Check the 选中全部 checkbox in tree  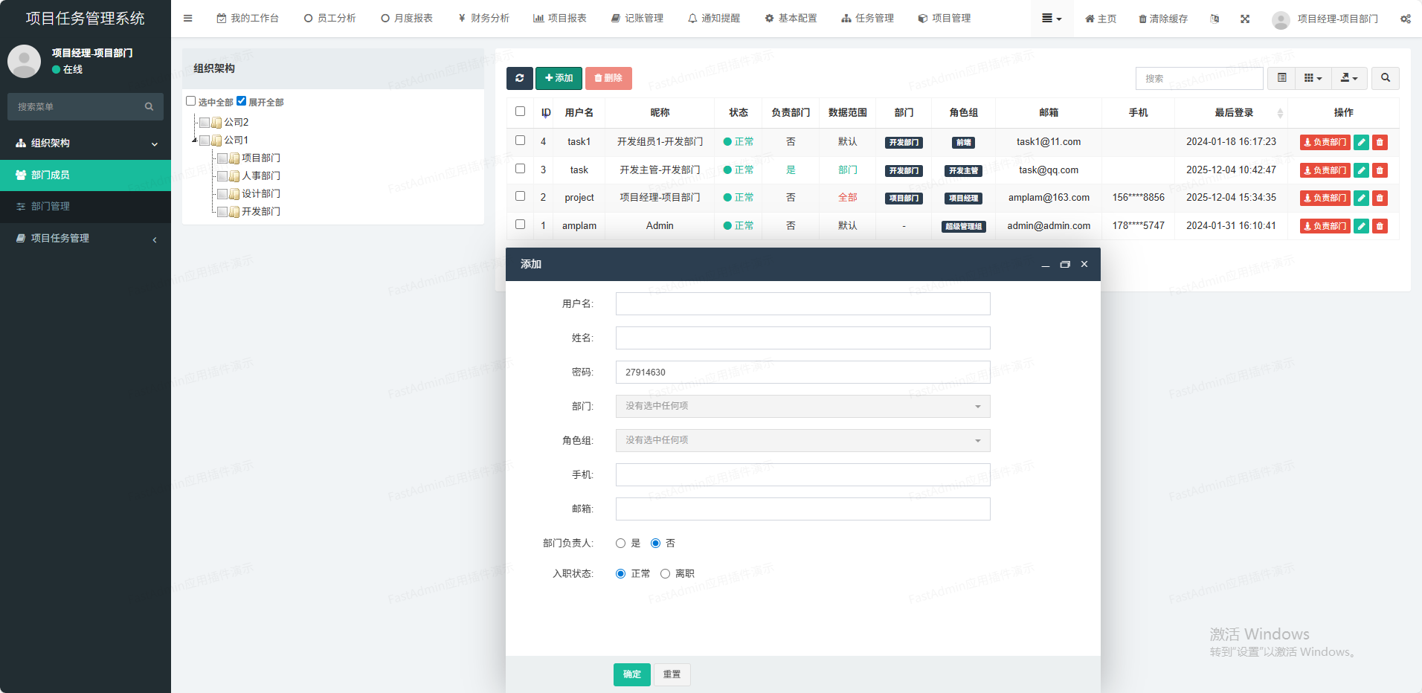(191, 101)
